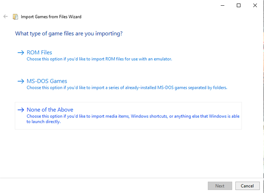Viewport: 264px width, 193px height.
Task: Choose the MS-DOS Games option title
Action: (x=47, y=81)
